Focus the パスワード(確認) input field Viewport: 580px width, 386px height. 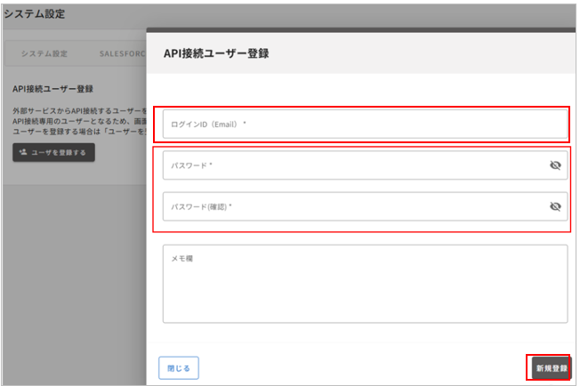[x=356, y=206]
